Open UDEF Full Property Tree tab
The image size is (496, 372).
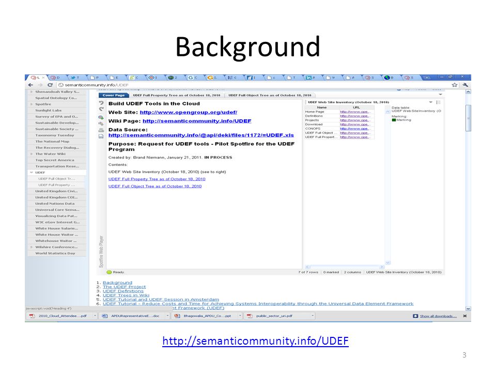(x=177, y=95)
